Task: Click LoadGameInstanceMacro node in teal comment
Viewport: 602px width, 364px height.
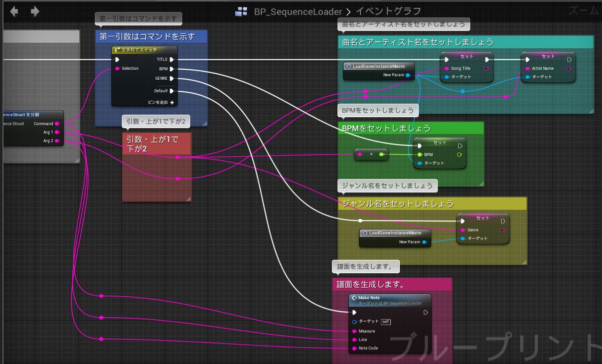Action: coord(379,66)
